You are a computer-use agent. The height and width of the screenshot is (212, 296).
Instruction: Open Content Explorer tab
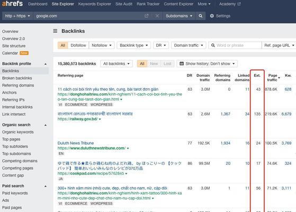178,4
